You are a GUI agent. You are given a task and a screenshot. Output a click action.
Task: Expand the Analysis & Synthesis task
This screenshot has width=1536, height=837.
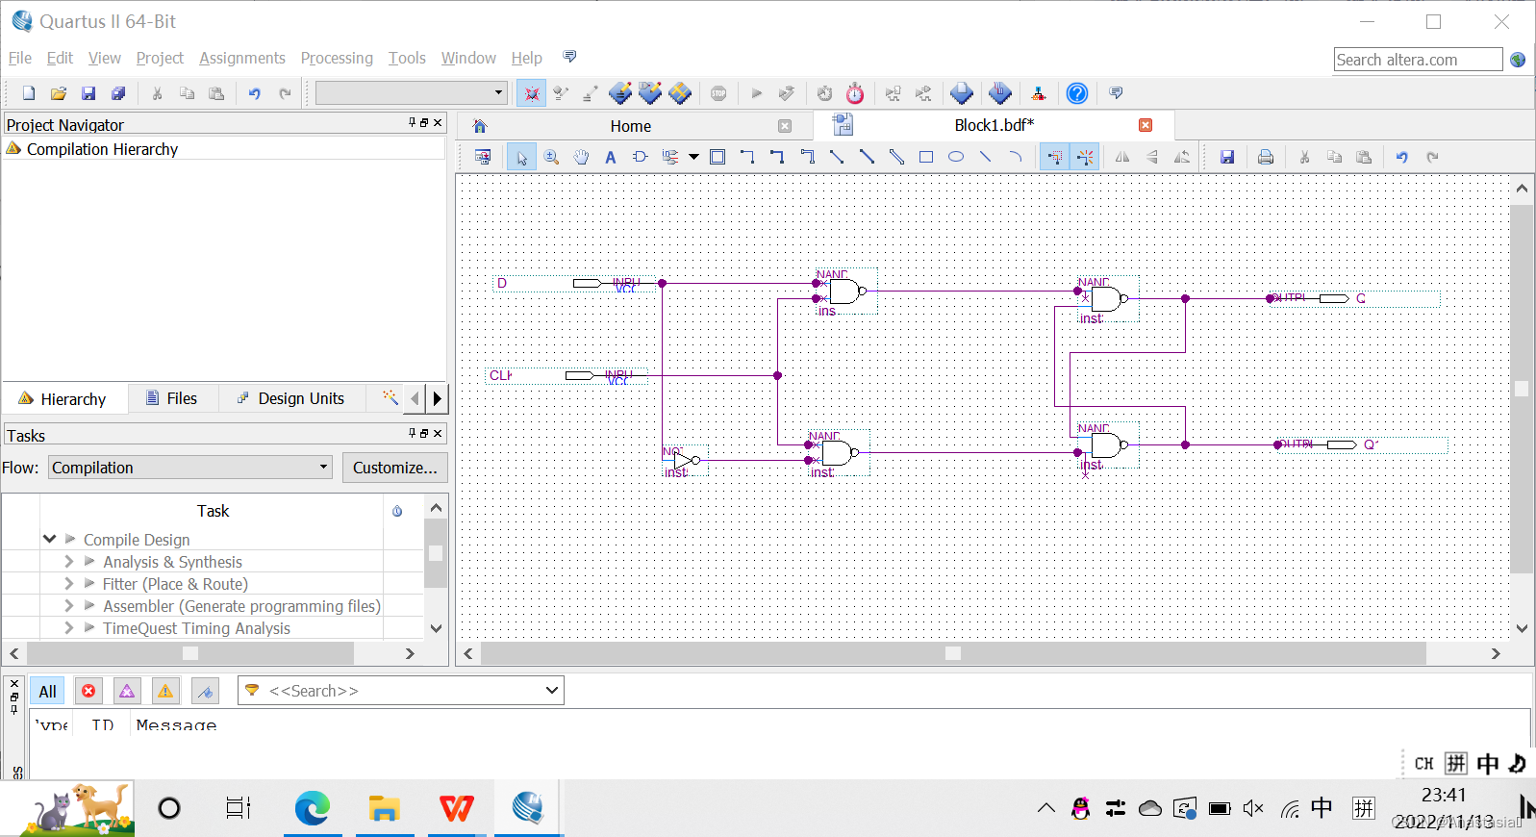tap(68, 562)
